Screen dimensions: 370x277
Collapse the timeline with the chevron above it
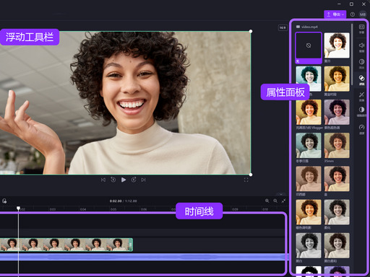coord(281,194)
